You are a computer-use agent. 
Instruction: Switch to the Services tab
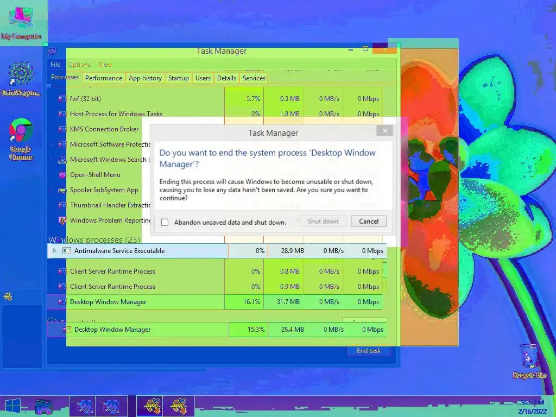(254, 78)
